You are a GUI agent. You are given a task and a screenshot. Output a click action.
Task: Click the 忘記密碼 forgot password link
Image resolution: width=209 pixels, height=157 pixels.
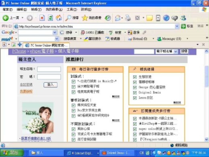pyautogui.click(x=26, y=85)
